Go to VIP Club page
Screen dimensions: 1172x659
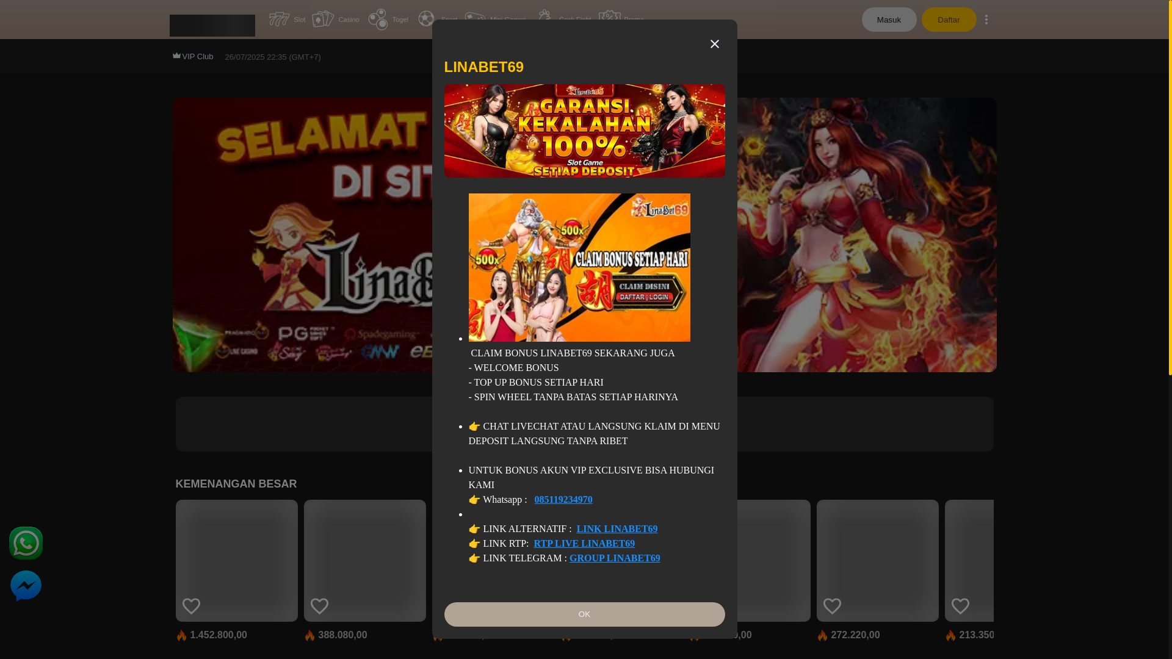point(193,57)
